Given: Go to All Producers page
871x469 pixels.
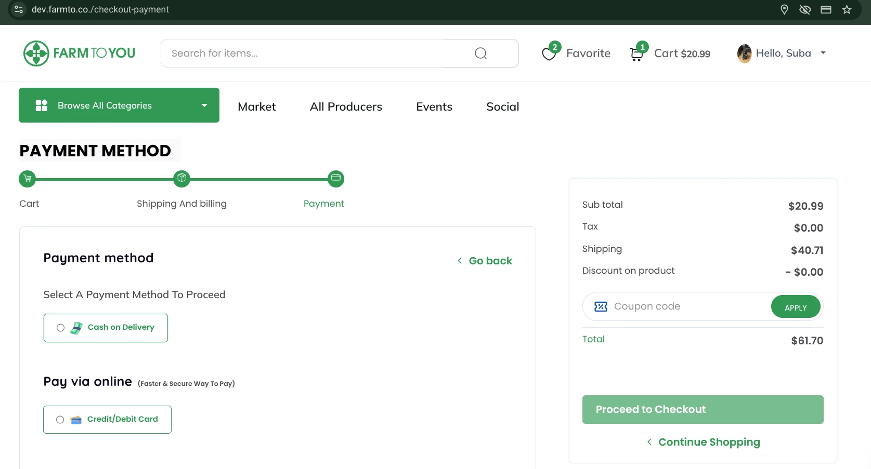Looking at the screenshot, I should click(x=346, y=106).
